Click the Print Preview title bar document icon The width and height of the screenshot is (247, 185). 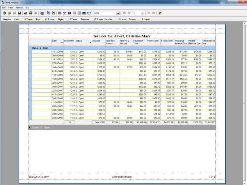click(2, 2)
